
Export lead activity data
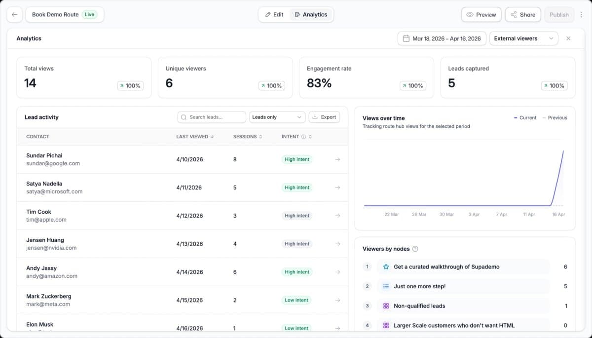click(324, 117)
